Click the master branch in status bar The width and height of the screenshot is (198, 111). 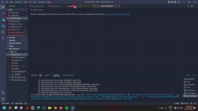coord(6,104)
